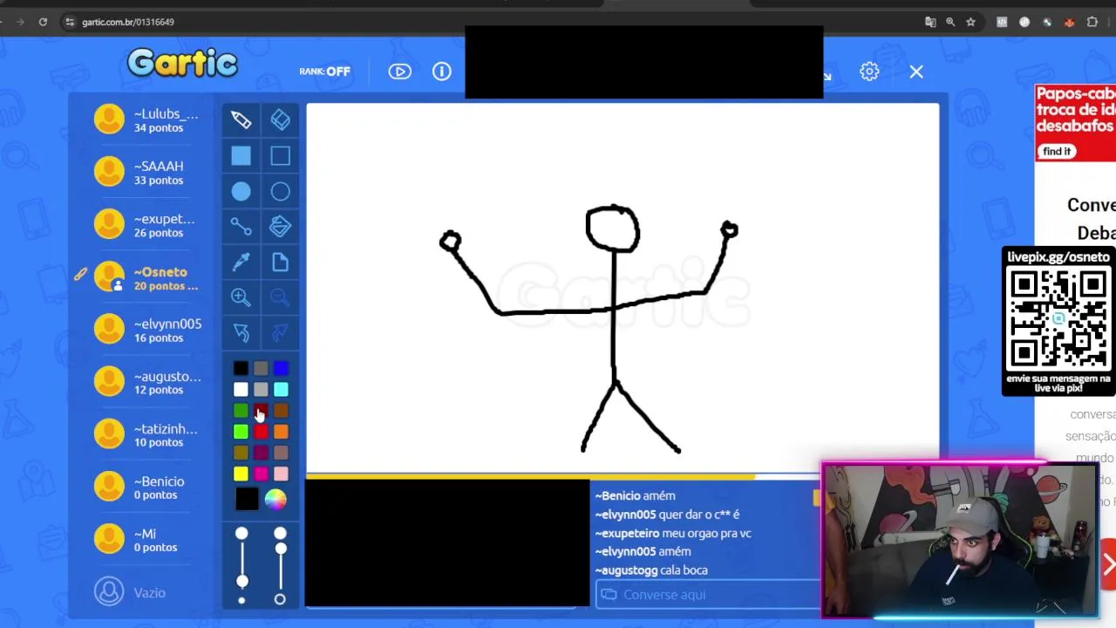The height and width of the screenshot is (628, 1116).
Task: Pick the dark gray swatch
Action: 261,369
